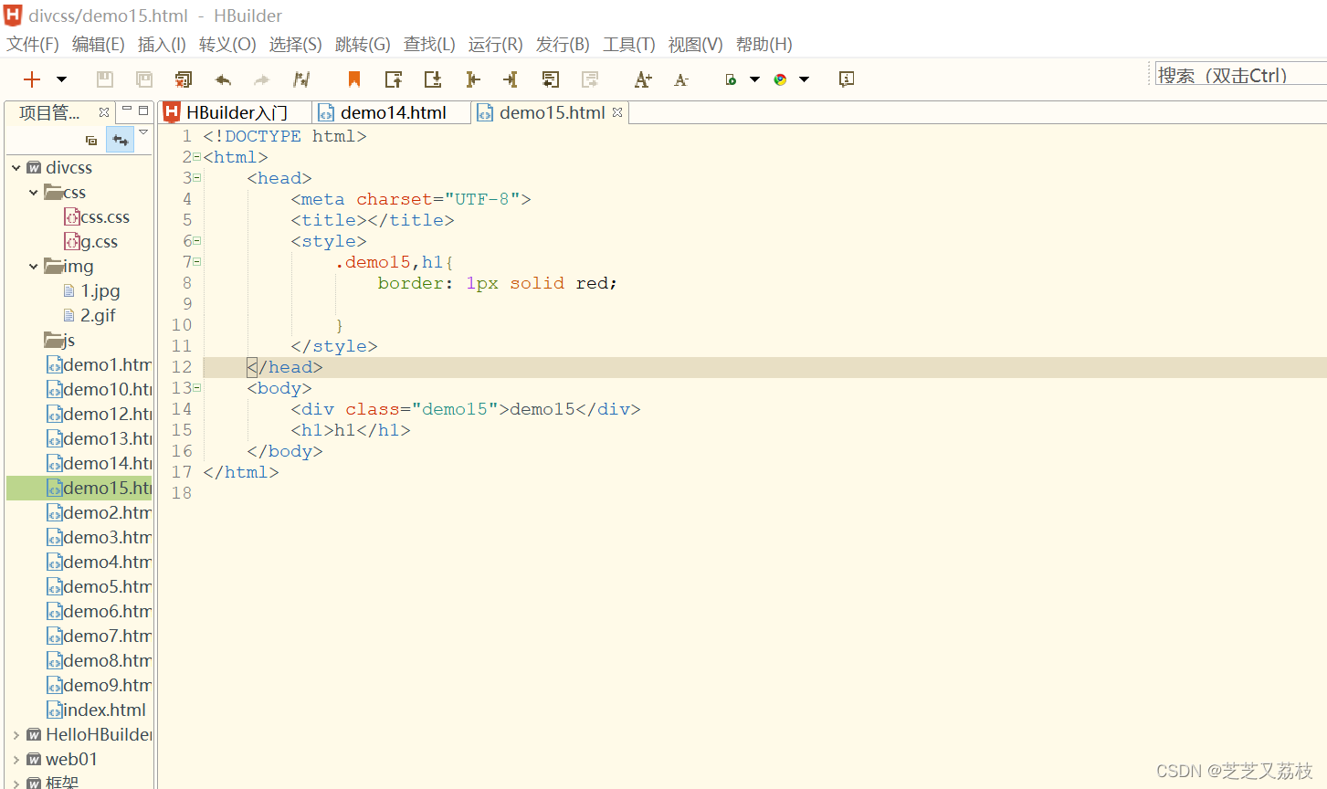The height and width of the screenshot is (789, 1327).
Task: Open the dropdown next to the Chrome icon
Action: point(805,79)
